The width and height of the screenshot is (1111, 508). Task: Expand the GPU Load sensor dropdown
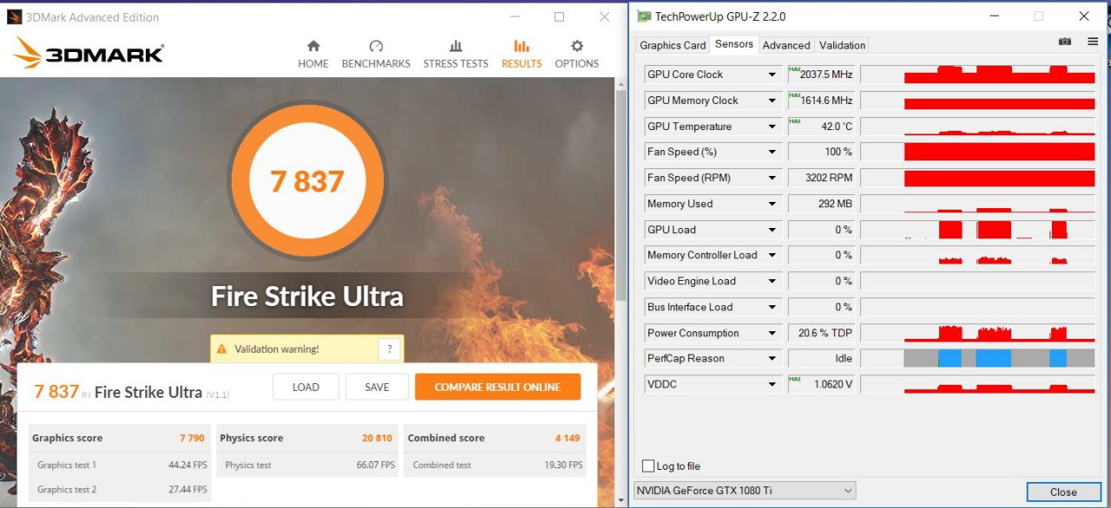point(772,230)
